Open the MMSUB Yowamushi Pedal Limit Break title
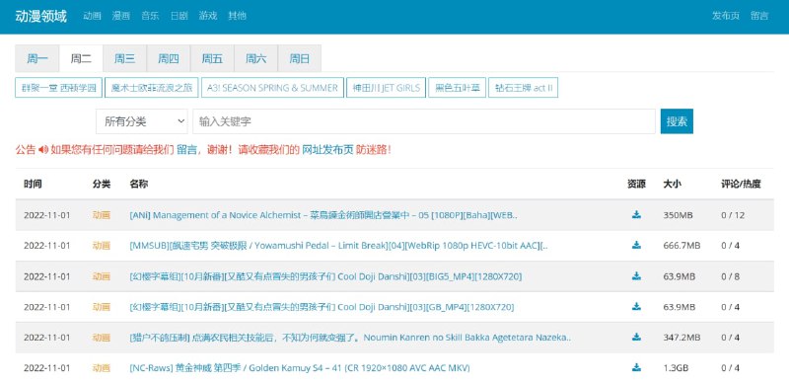The width and height of the screenshot is (789, 382). point(338,246)
